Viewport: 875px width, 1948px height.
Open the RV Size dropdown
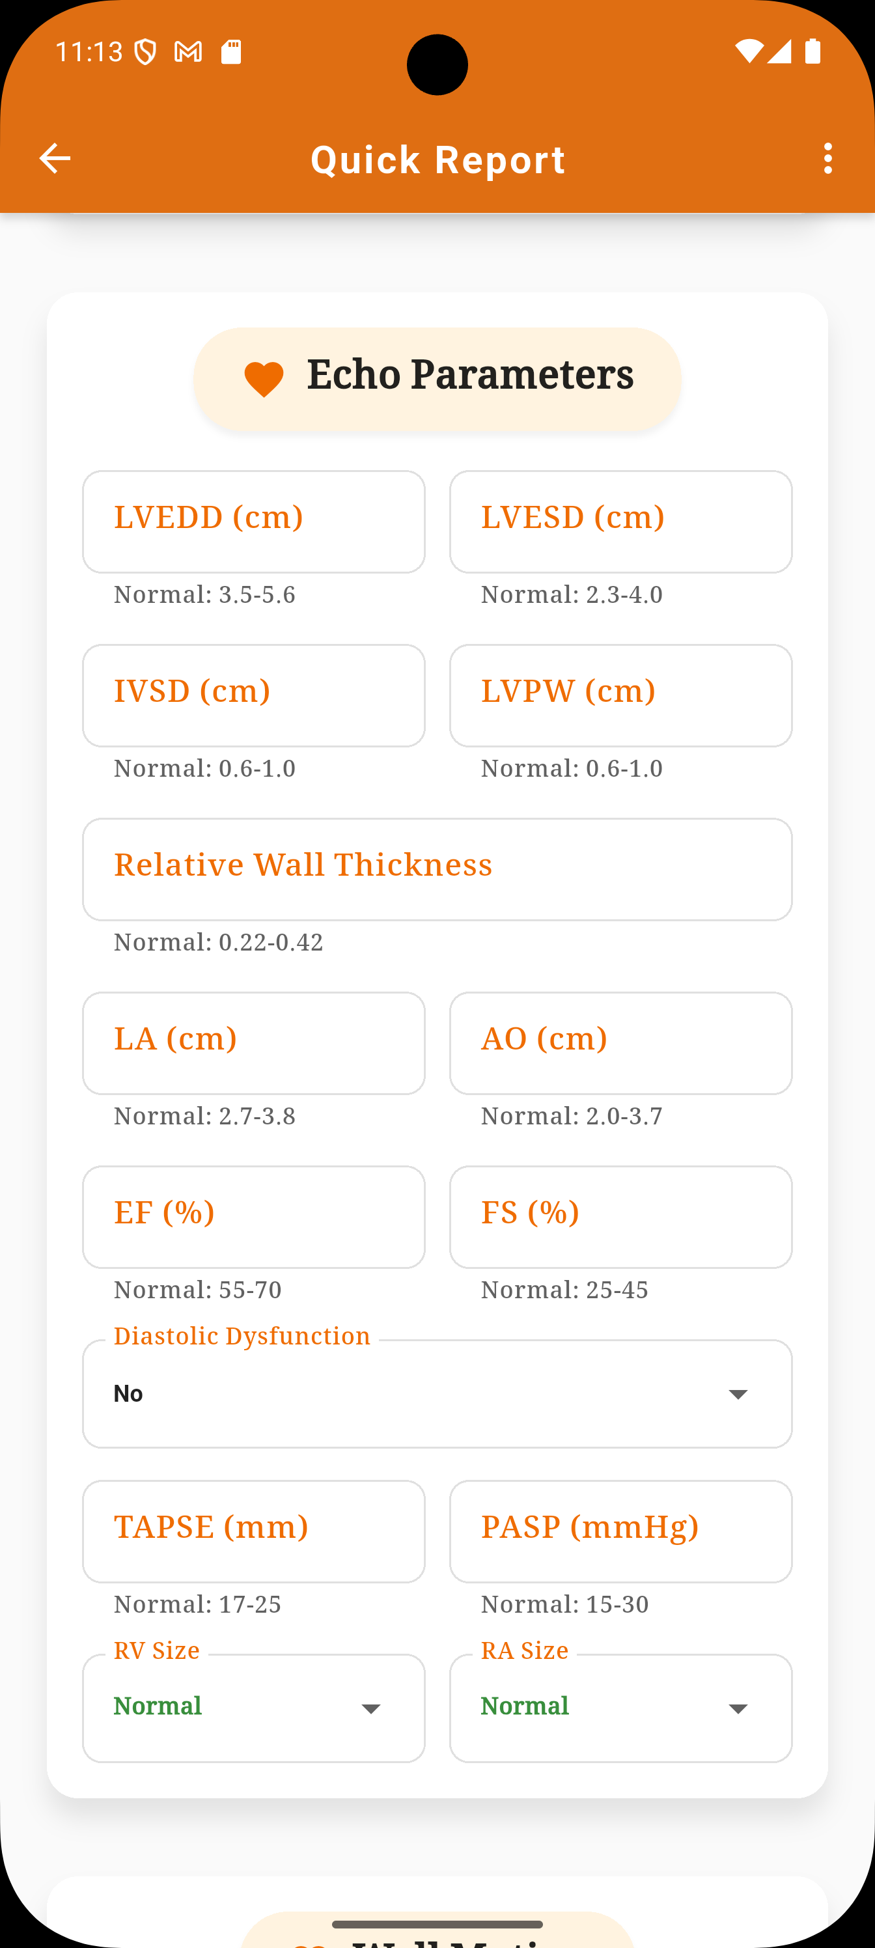(x=253, y=1708)
